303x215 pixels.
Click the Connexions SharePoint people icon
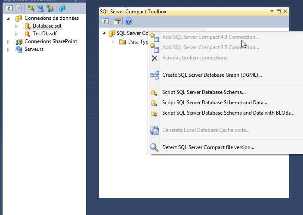[19, 42]
